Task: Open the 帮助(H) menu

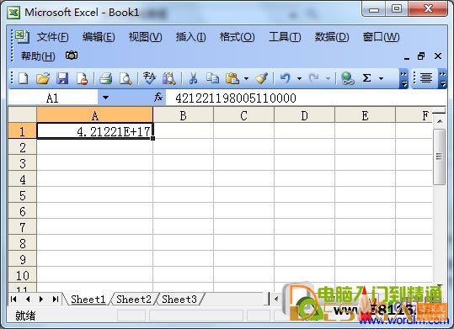Action: pos(38,56)
